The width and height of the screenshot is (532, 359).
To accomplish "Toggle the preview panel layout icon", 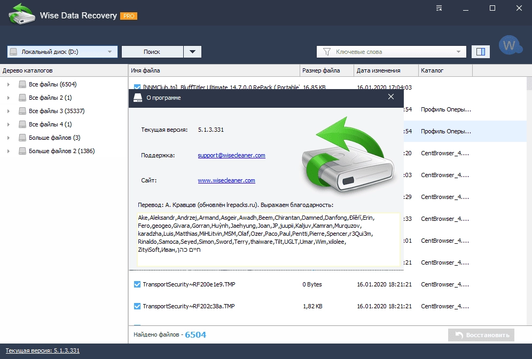I will click(x=480, y=52).
